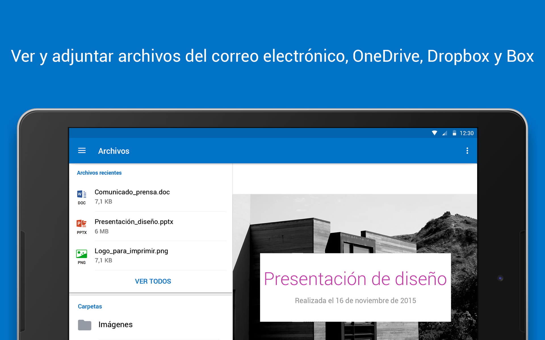Open the Presentación de diseño preview card
The height and width of the screenshot is (340, 545).
(x=355, y=287)
